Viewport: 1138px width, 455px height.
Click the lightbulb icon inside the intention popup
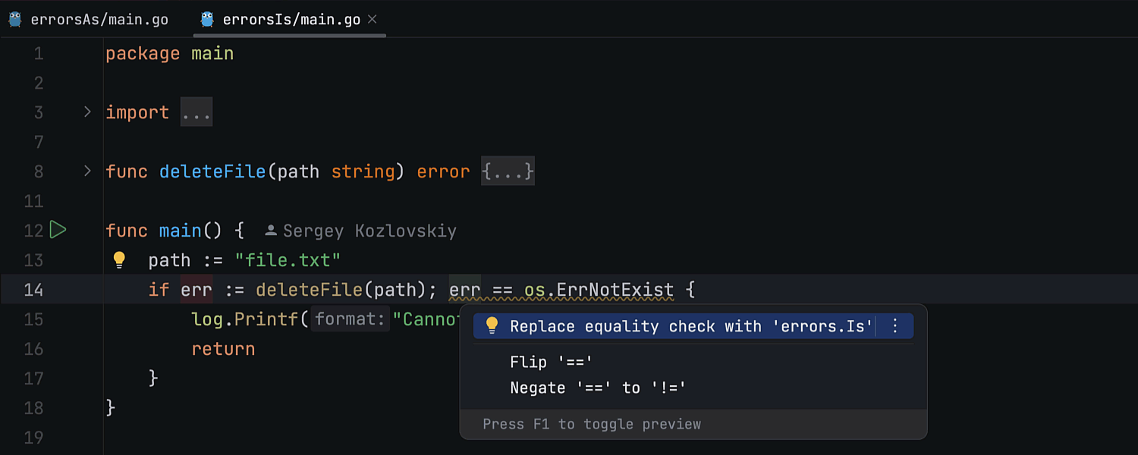492,326
